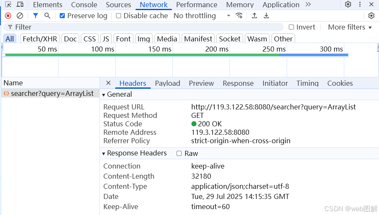Open the DevTools settings gear icon
The width and height of the screenshot is (379, 215).
click(x=348, y=4)
